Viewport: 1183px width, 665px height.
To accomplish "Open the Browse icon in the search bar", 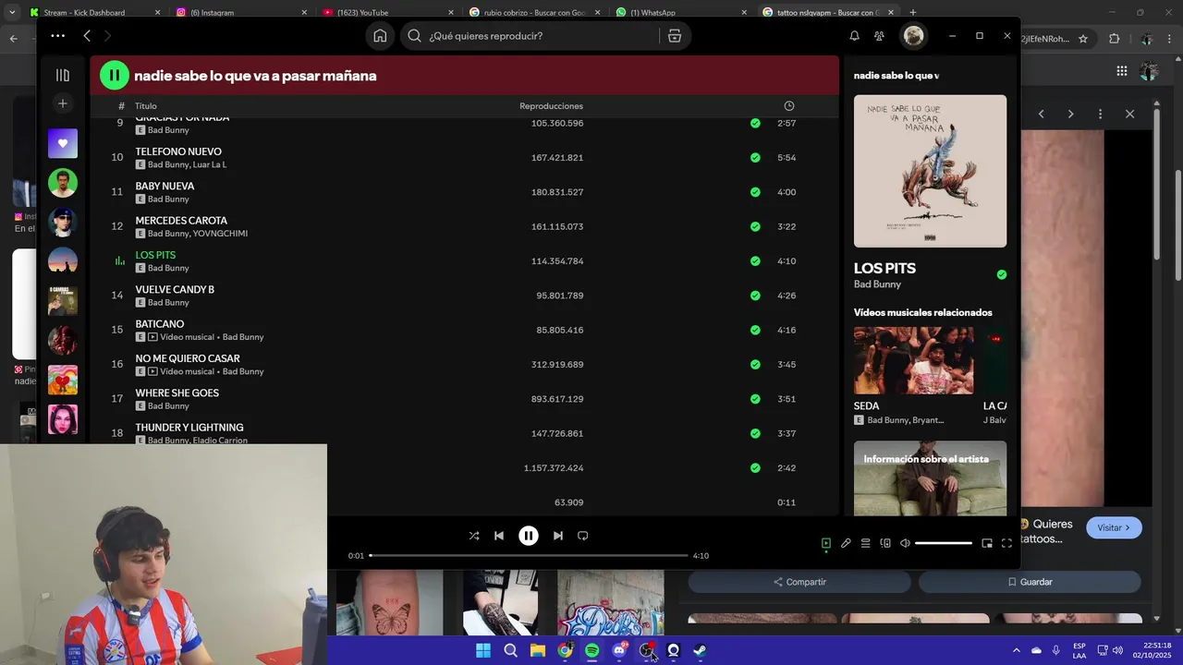I will (x=675, y=36).
